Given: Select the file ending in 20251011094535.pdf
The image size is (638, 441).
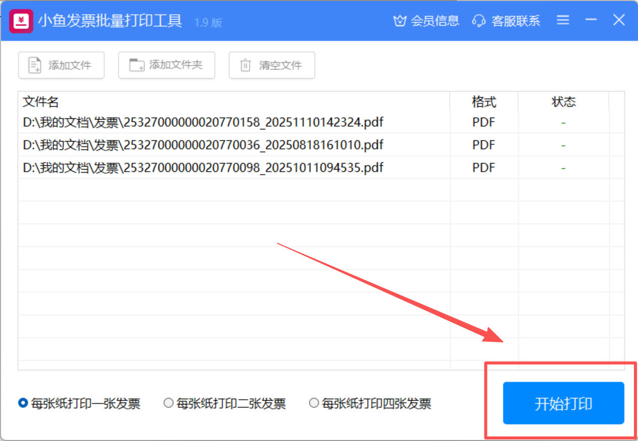Looking at the screenshot, I should (x=203, y=168).
